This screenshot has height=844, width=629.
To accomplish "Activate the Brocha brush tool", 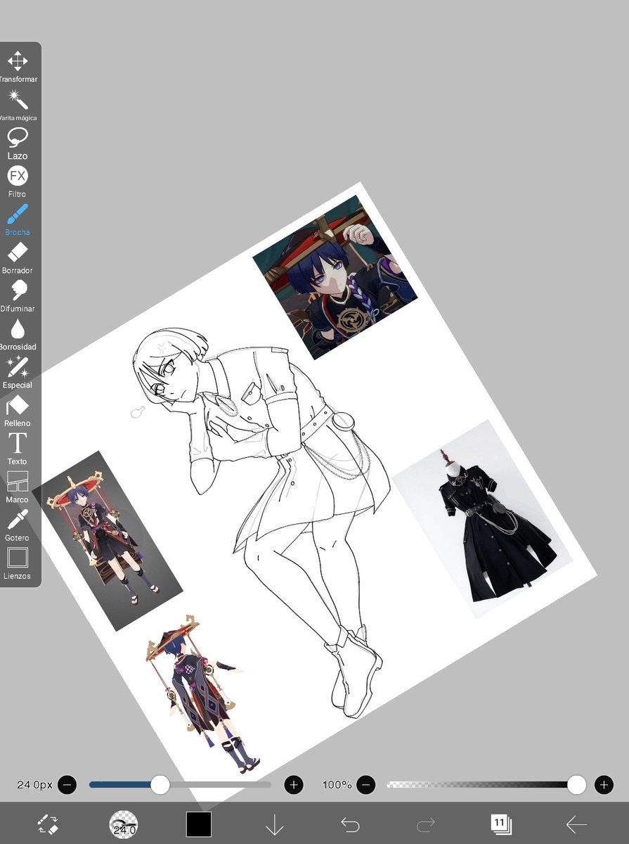I will [x=18, y=219].
